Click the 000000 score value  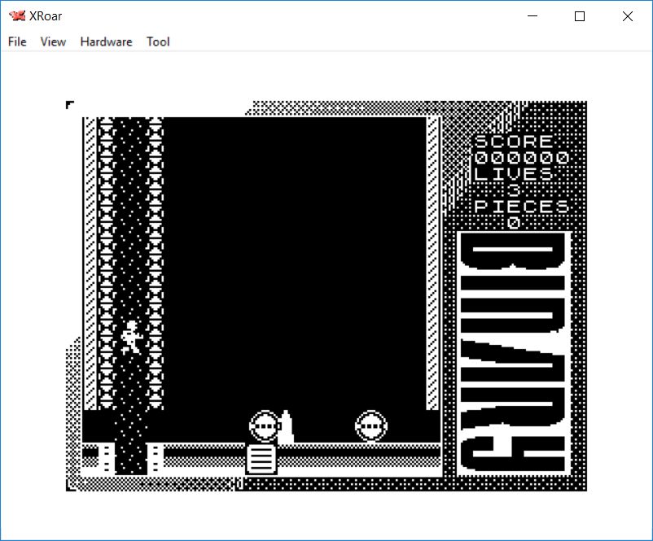521,158
